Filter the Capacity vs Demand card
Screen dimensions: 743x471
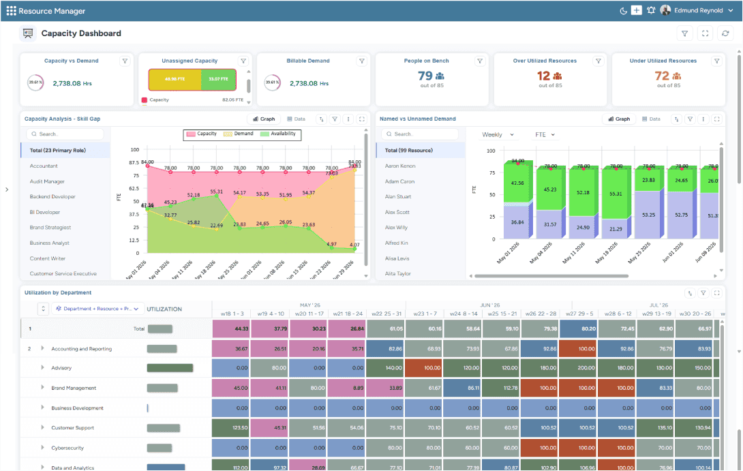tap(125, 61)
